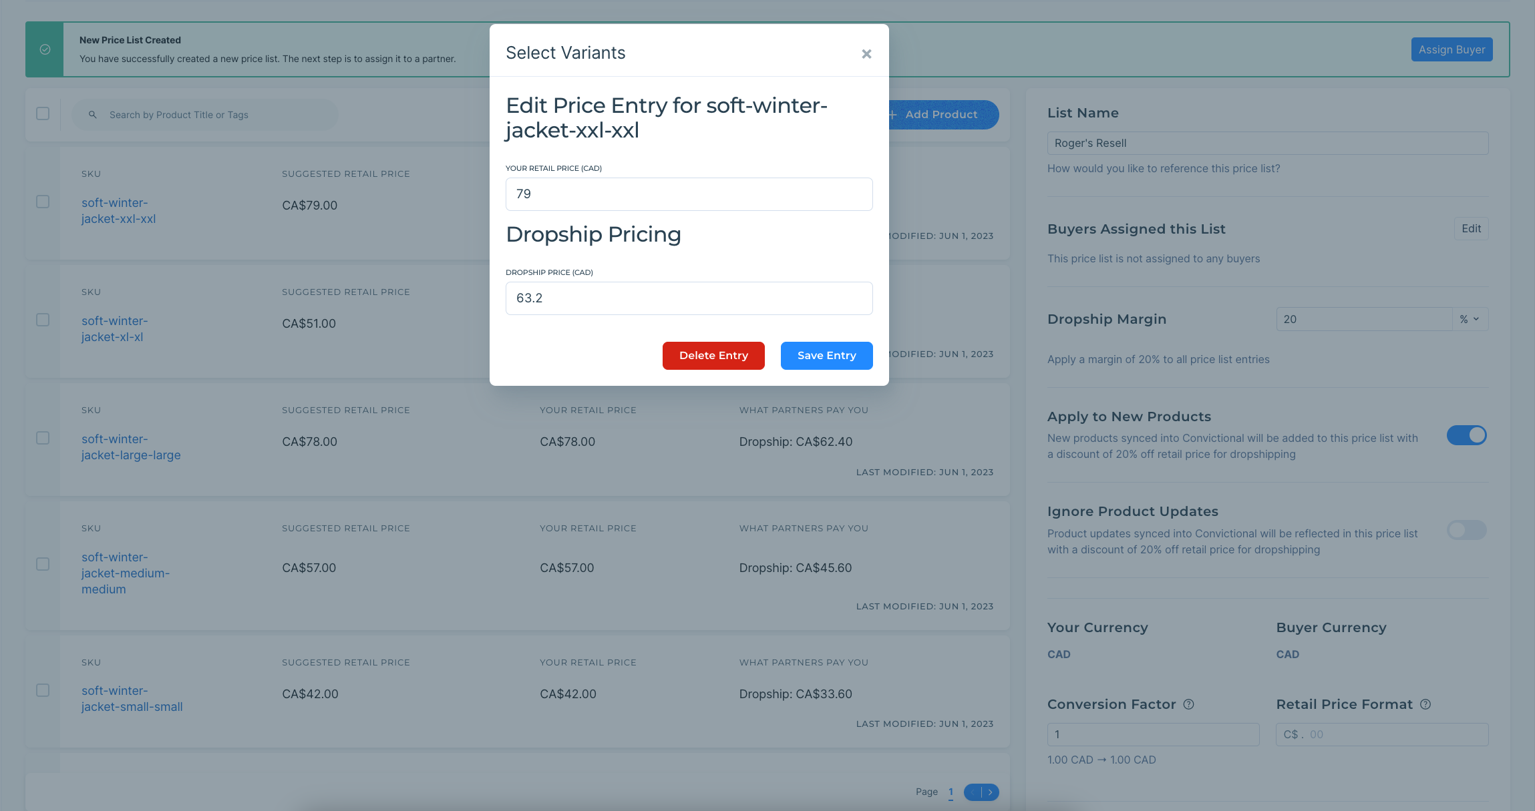The height and width of the screenshot is (811, 1535).
Task: Check the soft-winter-jacket-small-small row
Action: 43,690
